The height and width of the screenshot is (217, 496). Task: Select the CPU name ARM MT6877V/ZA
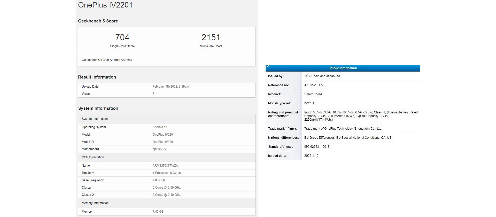coord(165,166)
